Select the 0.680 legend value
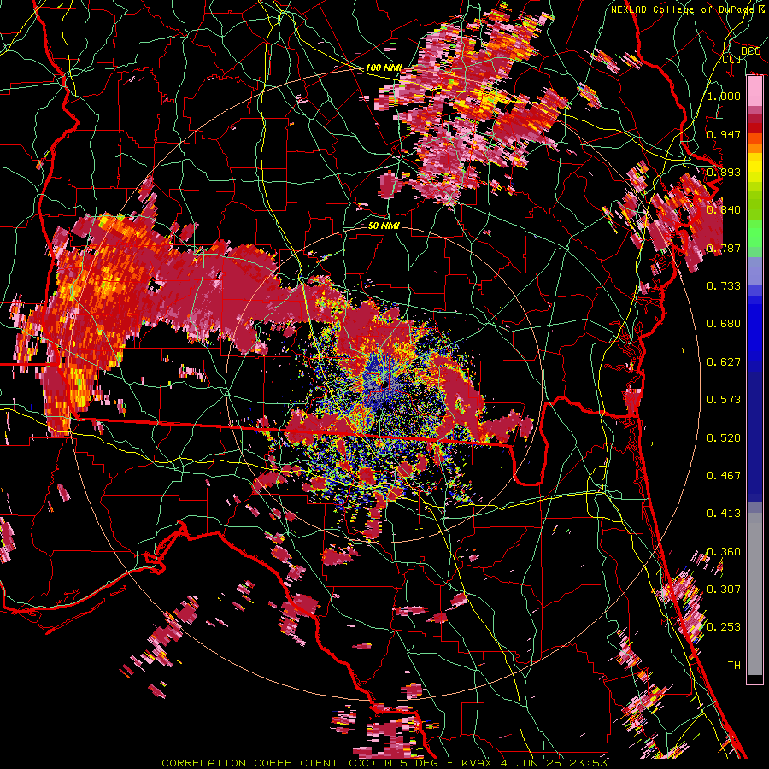 (x=724, y=324)
